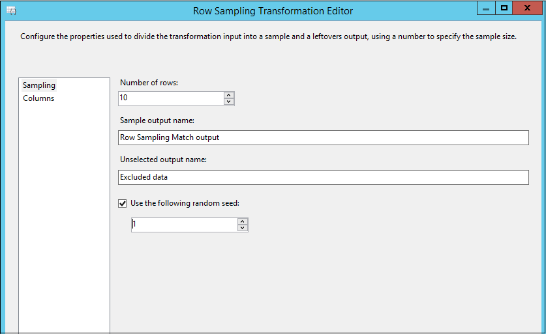Viewport: 546px width, 334px height.
Task: Increase the Number of rows value
Action: 228,94
